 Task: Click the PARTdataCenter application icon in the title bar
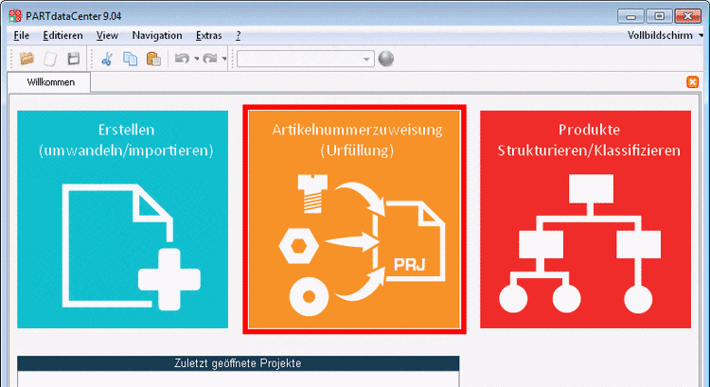(x=15, y=16)
